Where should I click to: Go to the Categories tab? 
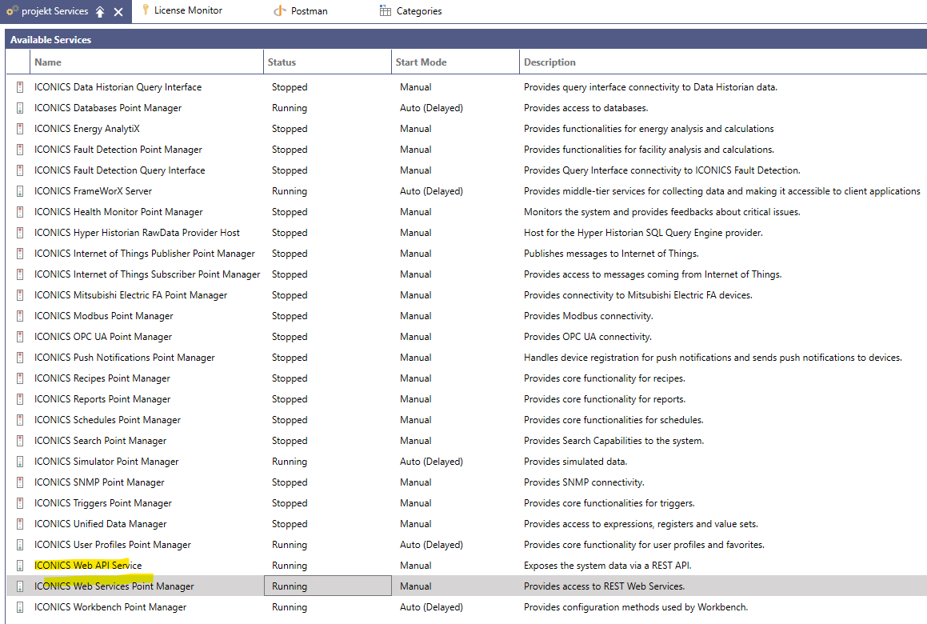[x=418, y=11]
